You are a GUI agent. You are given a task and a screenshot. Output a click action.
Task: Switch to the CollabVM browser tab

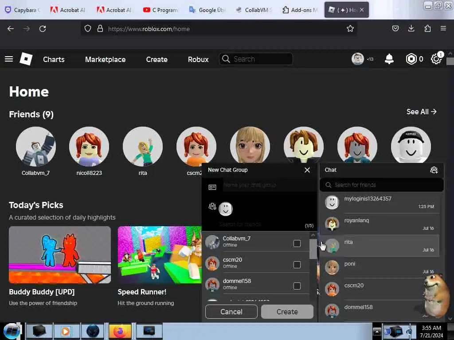254,10
